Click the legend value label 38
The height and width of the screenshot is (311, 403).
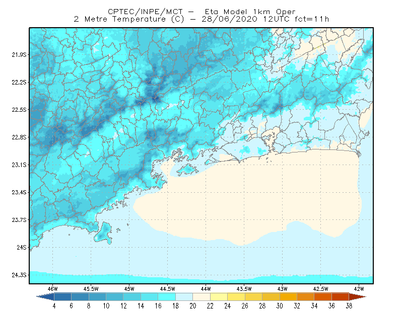[349, 306]
